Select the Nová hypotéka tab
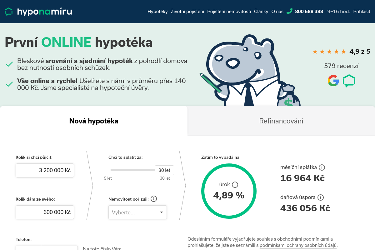The width and height of the screenshot is (375, 250). [x=94, y=121]
